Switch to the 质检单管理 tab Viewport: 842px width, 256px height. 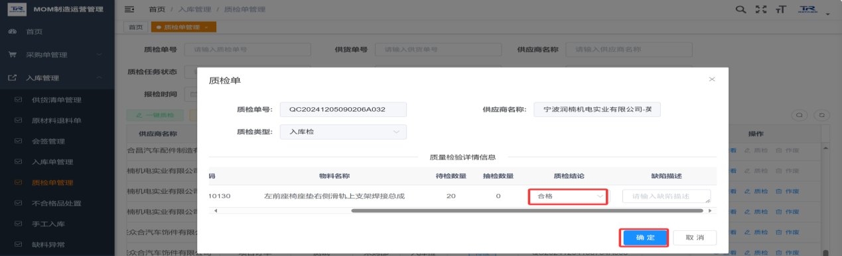coord(181,27)
